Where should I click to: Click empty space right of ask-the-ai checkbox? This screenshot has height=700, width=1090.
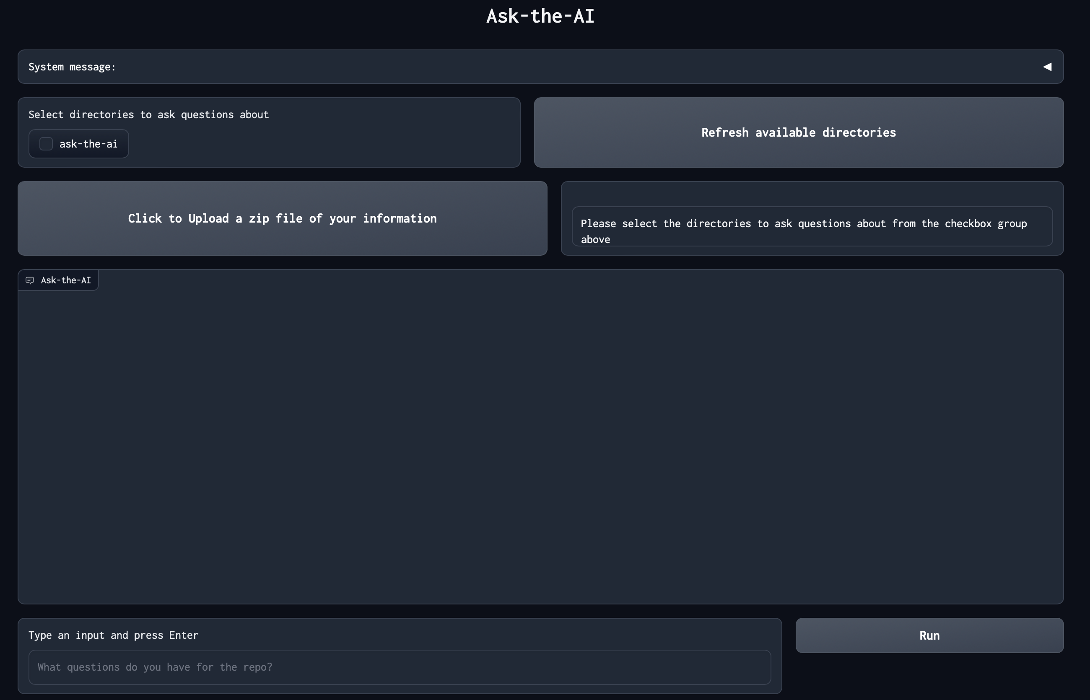point(318,144)
